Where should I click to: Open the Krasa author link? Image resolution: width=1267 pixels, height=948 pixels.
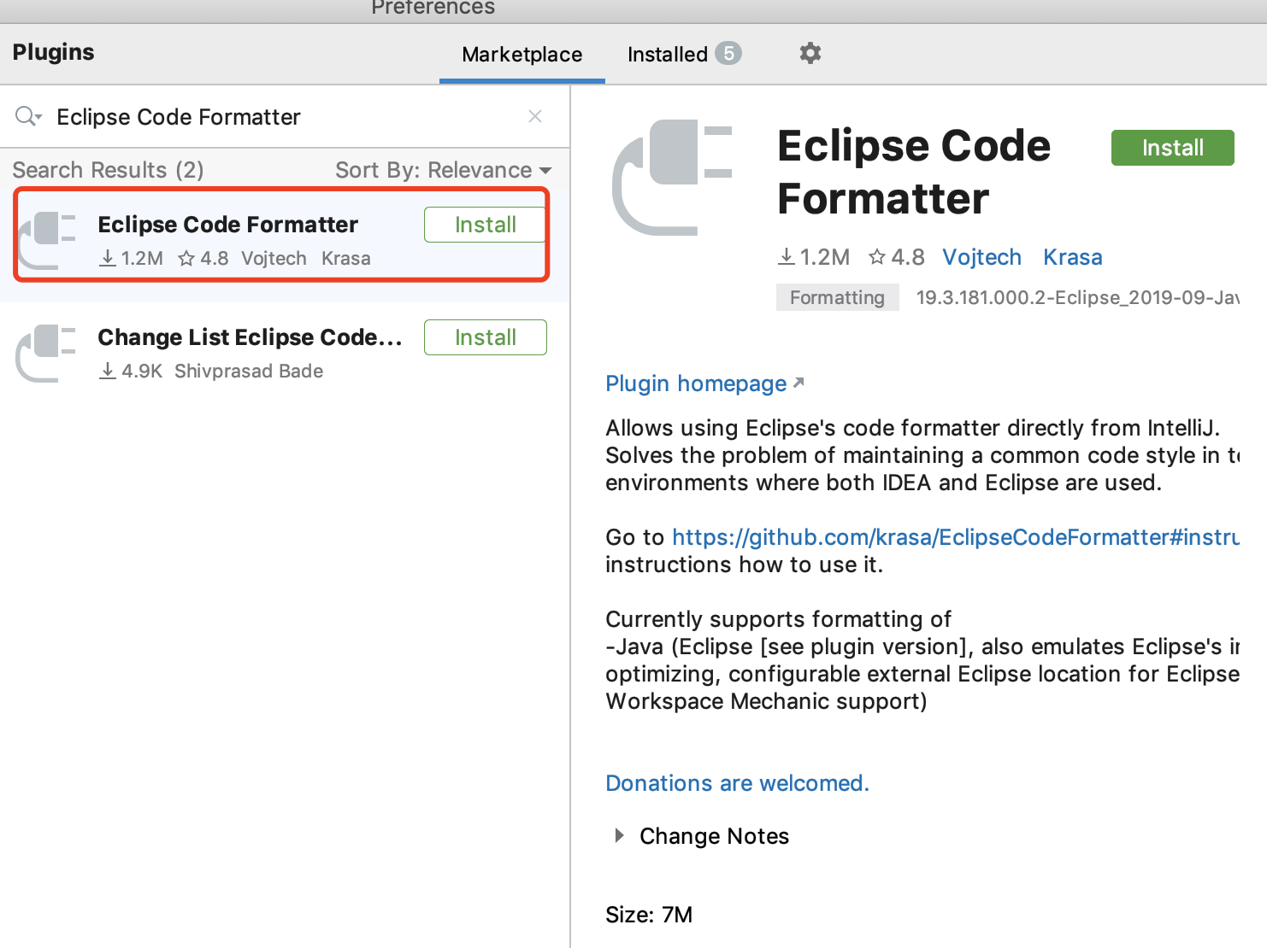pos(1072,257)
